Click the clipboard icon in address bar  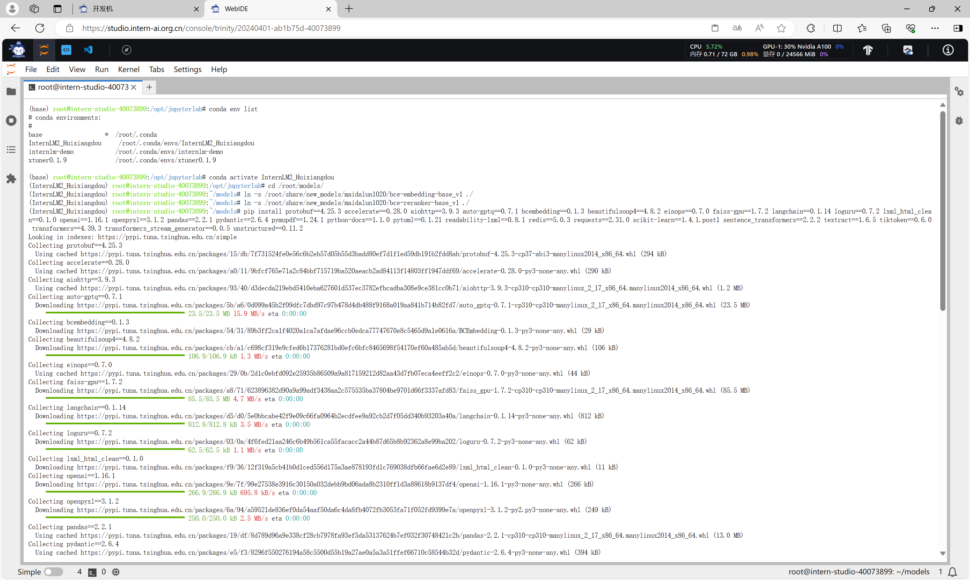click(x=715, y=28)
